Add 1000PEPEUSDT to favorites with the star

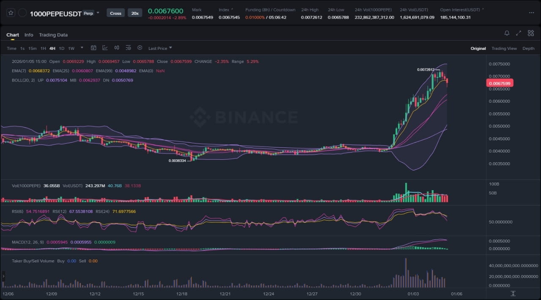point(11,13)
